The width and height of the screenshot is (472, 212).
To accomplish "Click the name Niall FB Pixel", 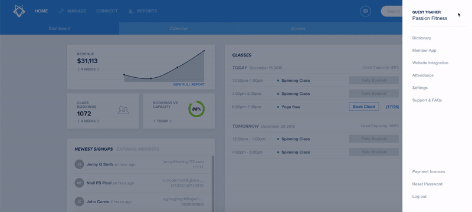I will [x=99, y=183].
